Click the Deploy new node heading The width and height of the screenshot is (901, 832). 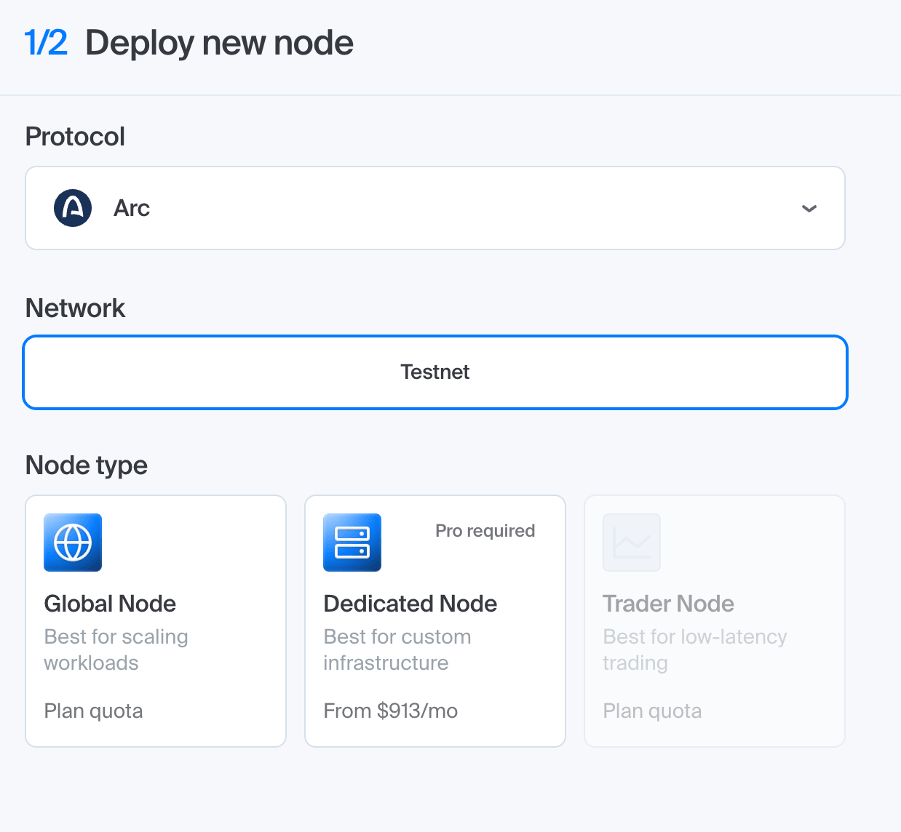point(219,43)
